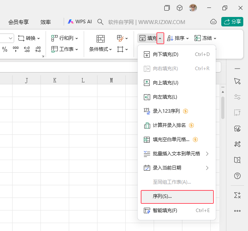Expand table style dropdown arrow

(x=127, y=38)
